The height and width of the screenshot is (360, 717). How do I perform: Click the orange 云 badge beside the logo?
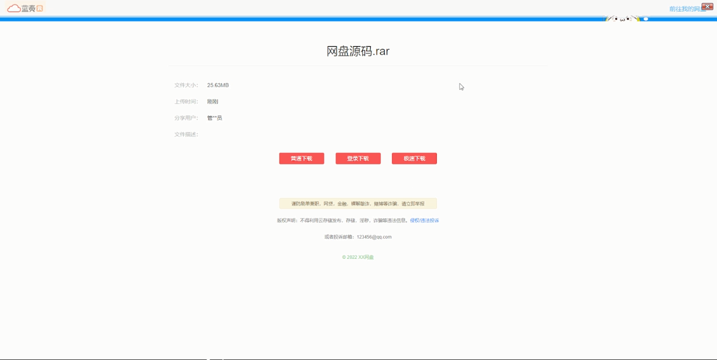point(40,8)
